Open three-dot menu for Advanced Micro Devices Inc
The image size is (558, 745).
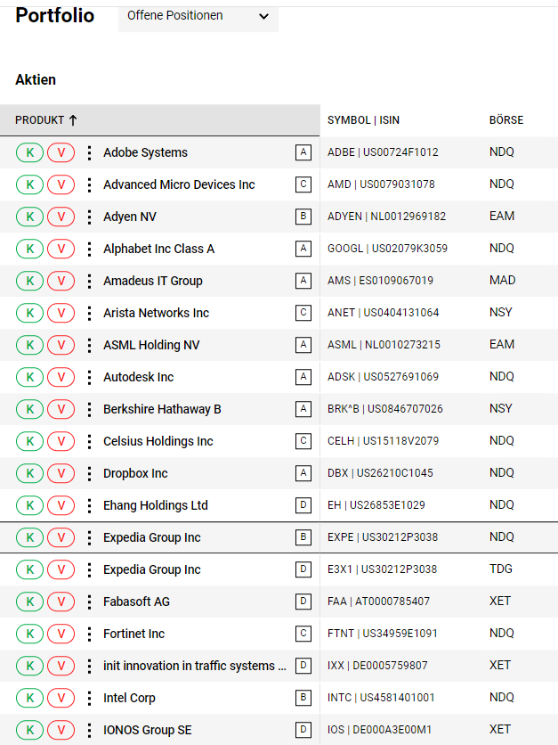89,184
